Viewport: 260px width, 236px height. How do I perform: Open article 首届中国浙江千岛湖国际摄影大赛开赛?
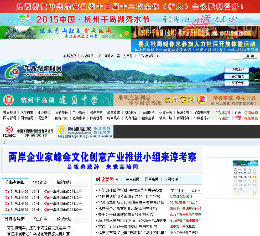tap(38, 234)
